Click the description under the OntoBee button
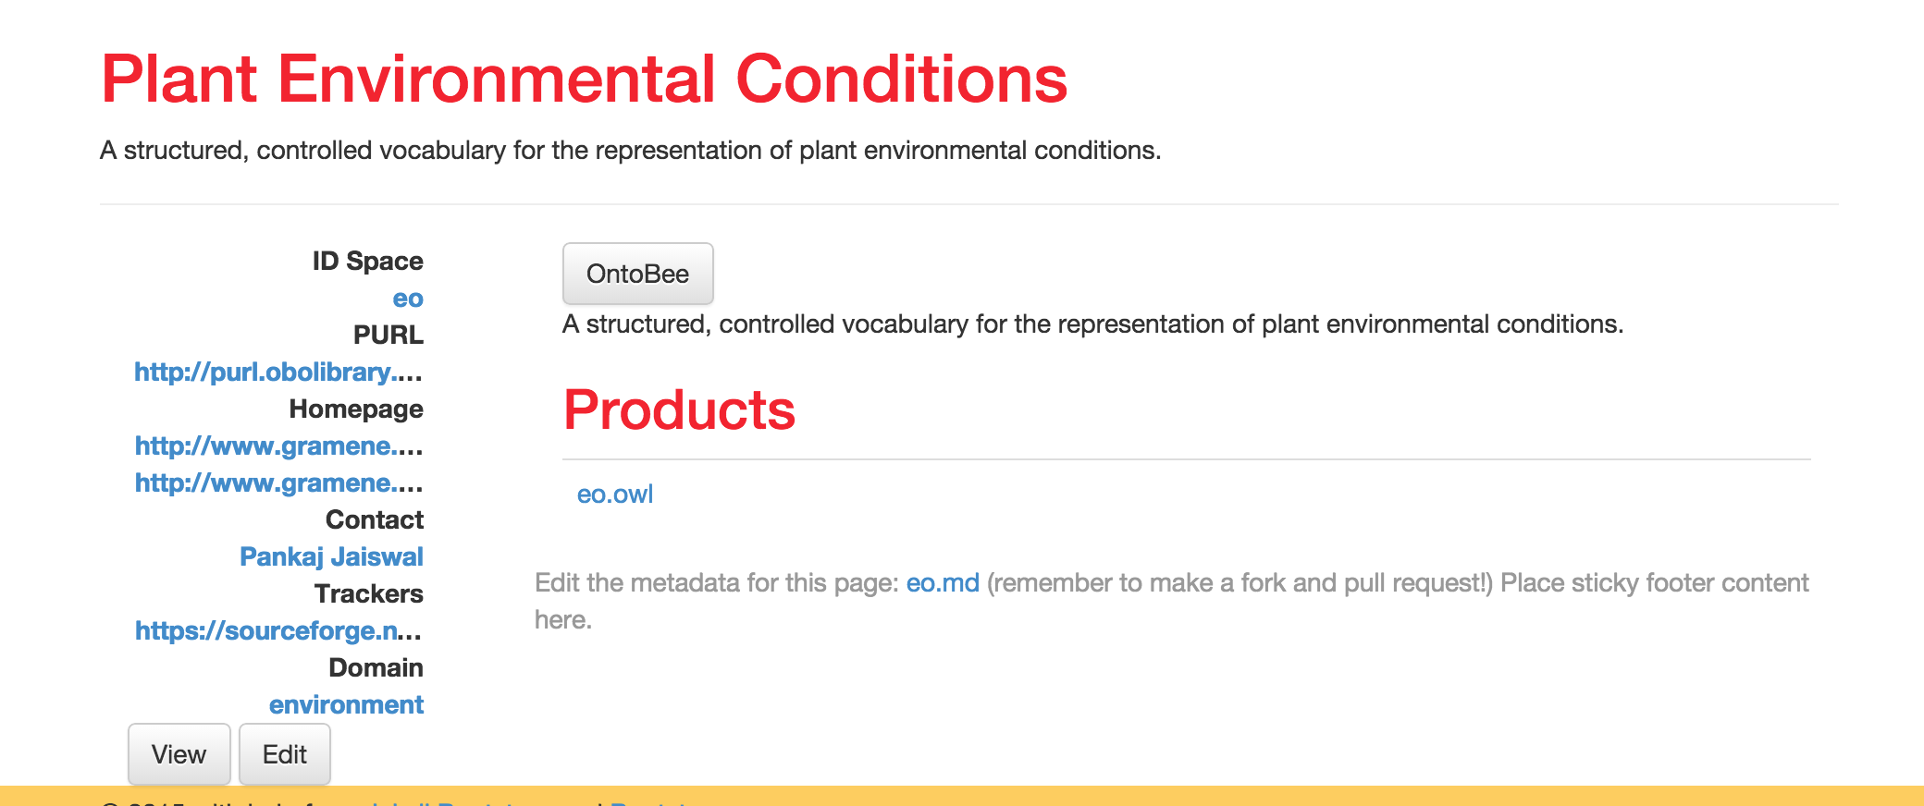Image resolution: width=1924 pixels, height=806 pixels. (1092, 324)
